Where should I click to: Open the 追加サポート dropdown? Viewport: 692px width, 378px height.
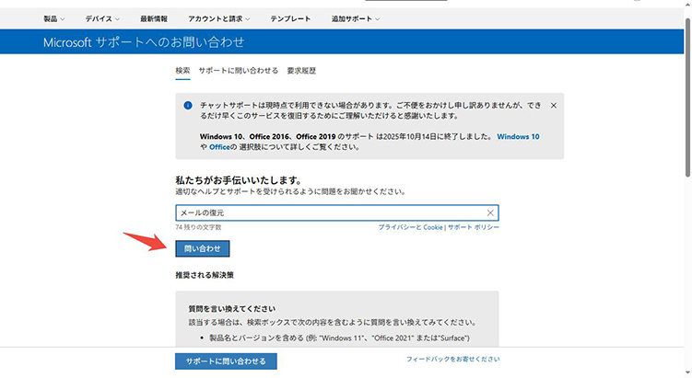356,19
